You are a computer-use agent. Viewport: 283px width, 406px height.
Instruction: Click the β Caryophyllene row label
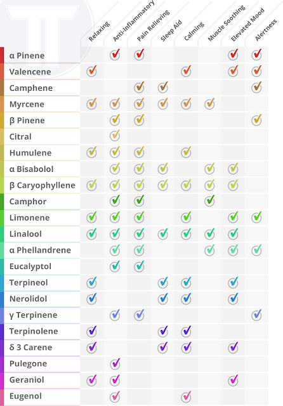(43, 185)
